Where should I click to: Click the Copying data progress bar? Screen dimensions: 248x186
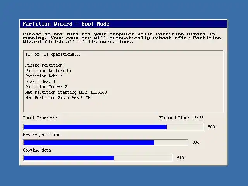(x=98, y=158)
